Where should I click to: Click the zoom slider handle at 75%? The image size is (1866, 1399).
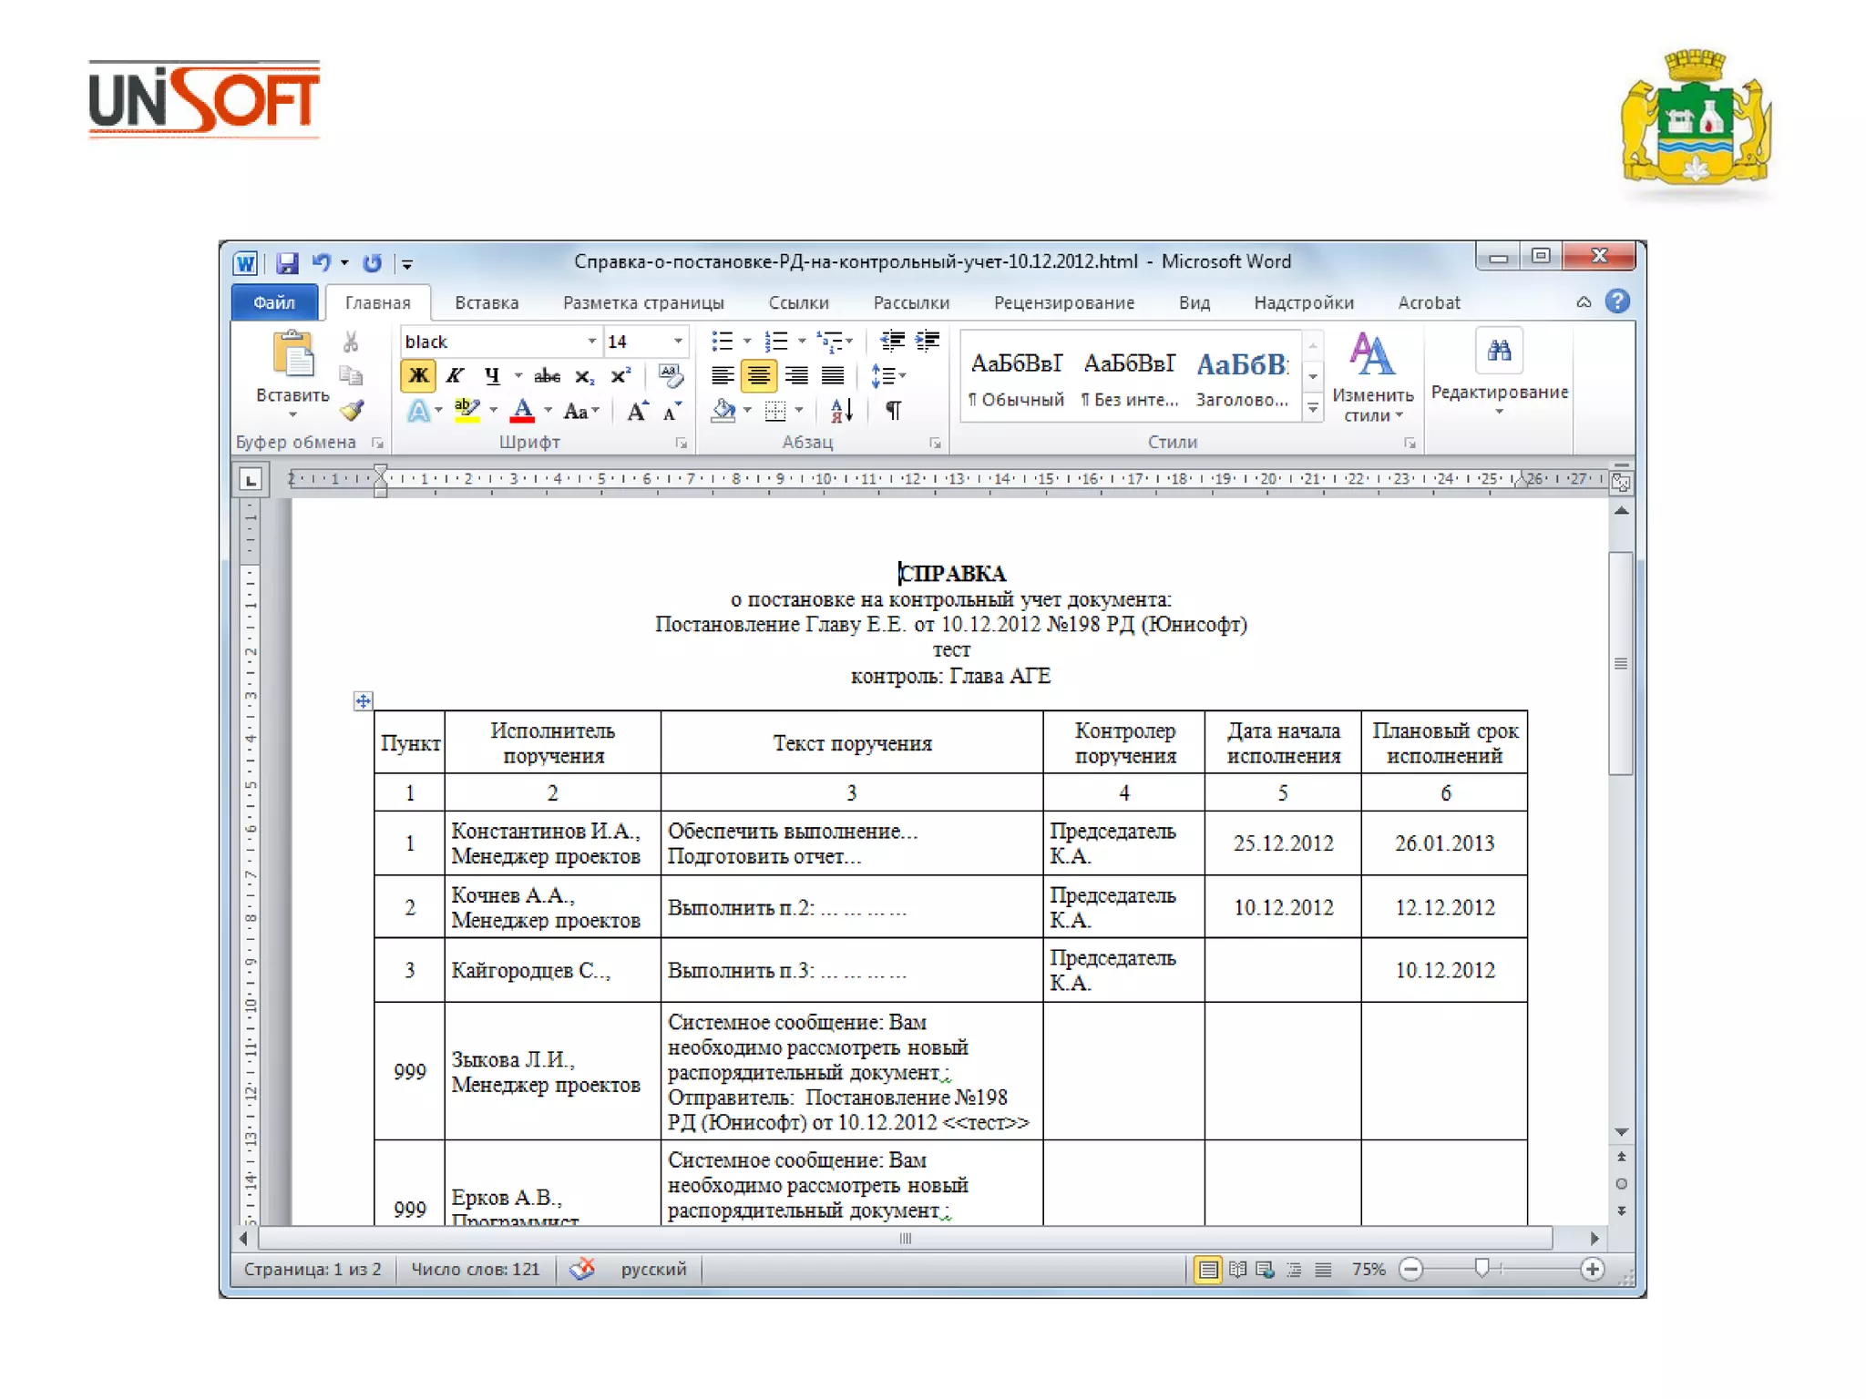point(1482,1268)
